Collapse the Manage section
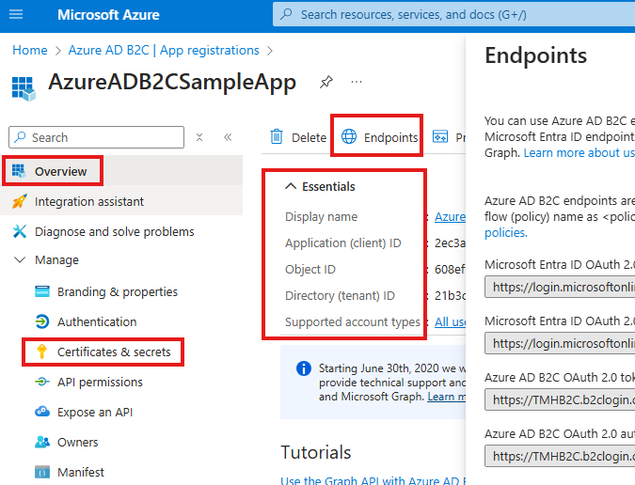635x485 pixels. click(x=20, y=259)
